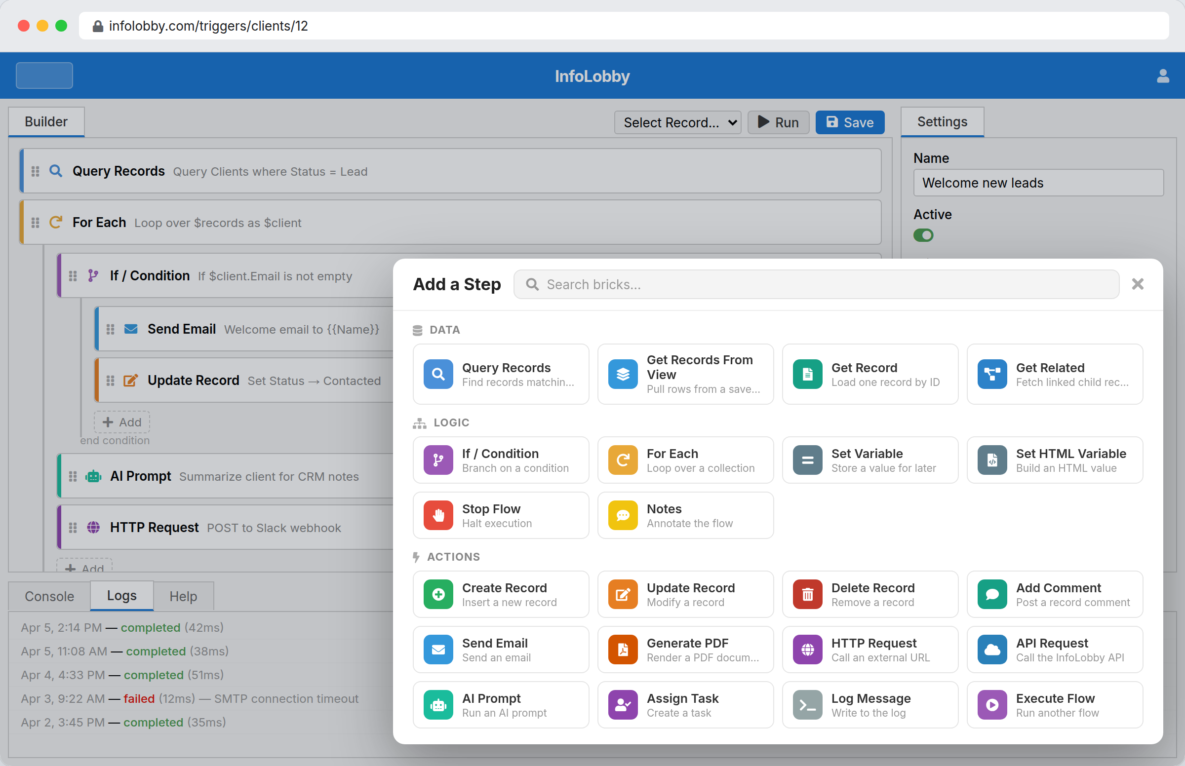Toggle the Active switch in Settings
Viewport: 1185px width, 766px height.
point(923,235)
